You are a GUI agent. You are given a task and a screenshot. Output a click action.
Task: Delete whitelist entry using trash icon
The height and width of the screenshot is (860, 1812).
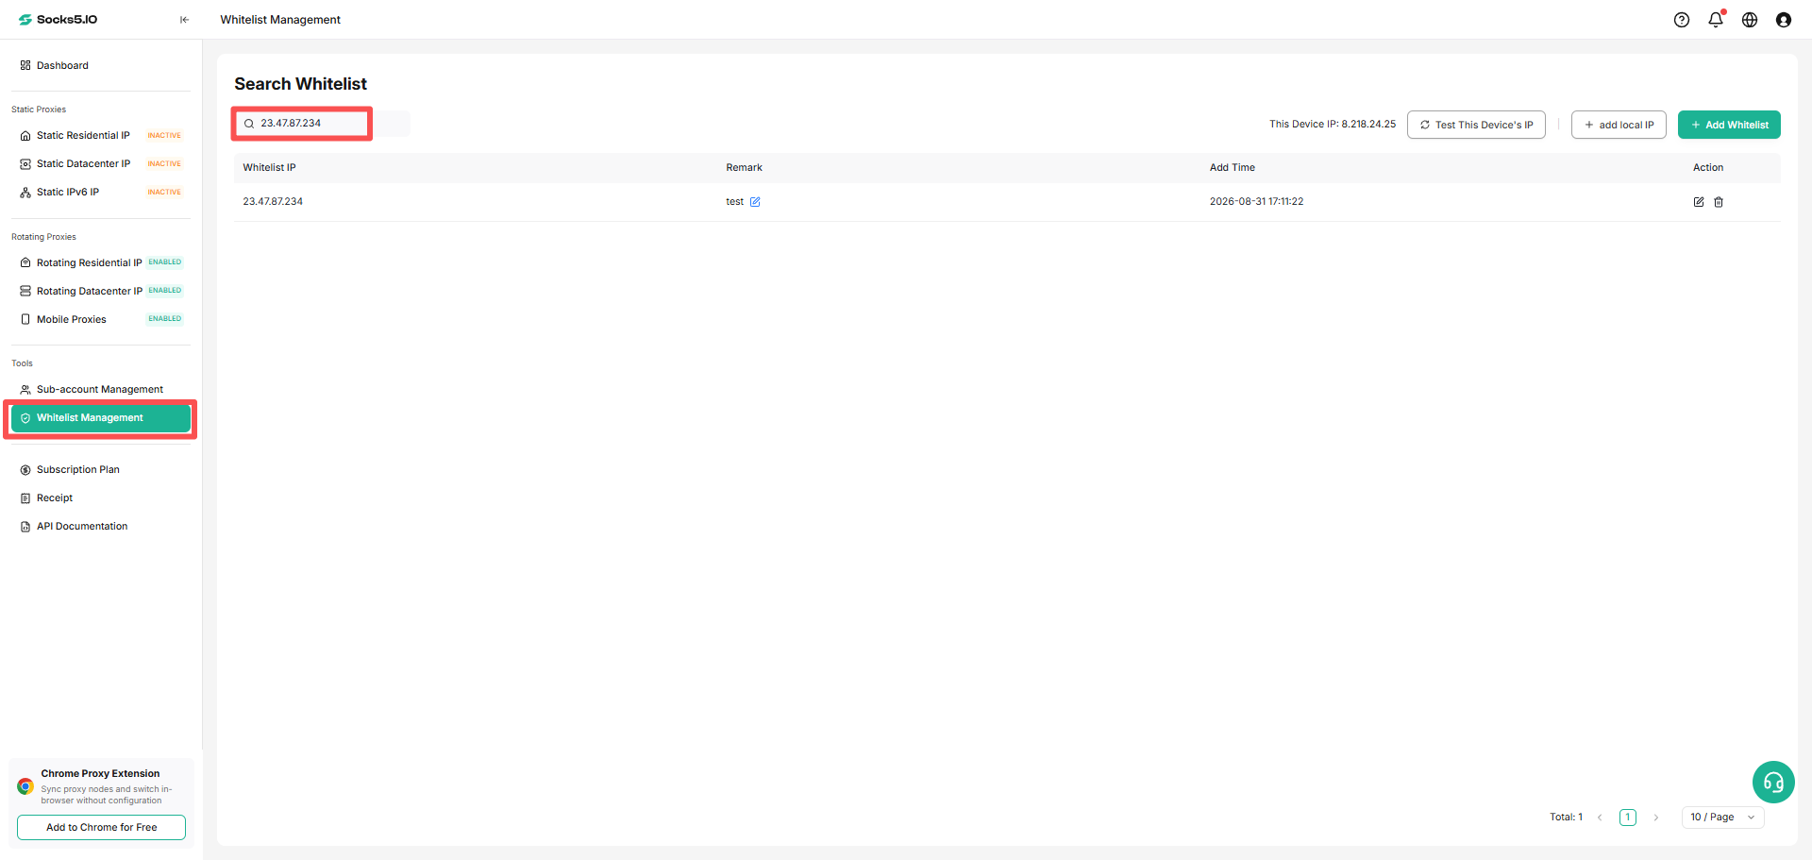(x=1719, y=202)
